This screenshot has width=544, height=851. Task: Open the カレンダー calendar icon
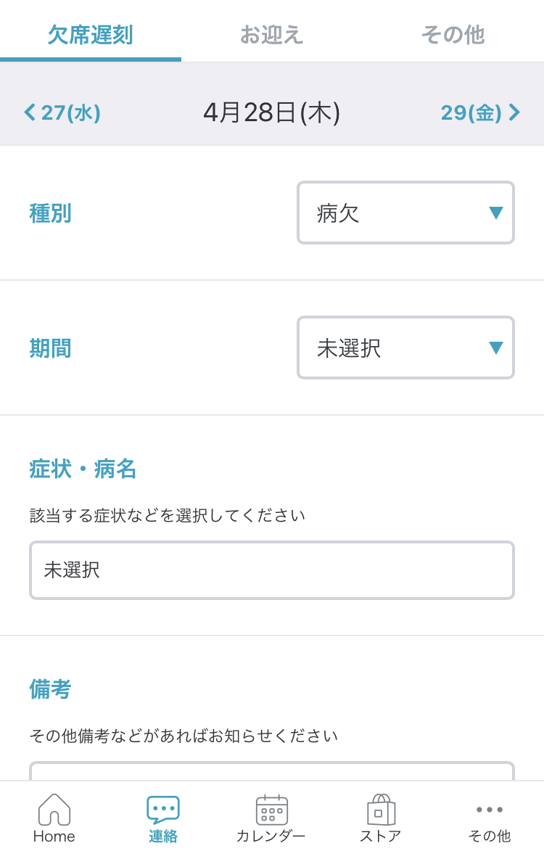coord(271,810)
